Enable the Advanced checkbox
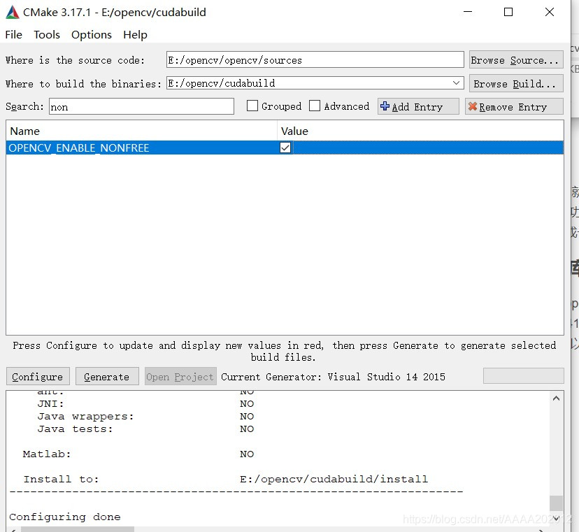 pos(315,106)
